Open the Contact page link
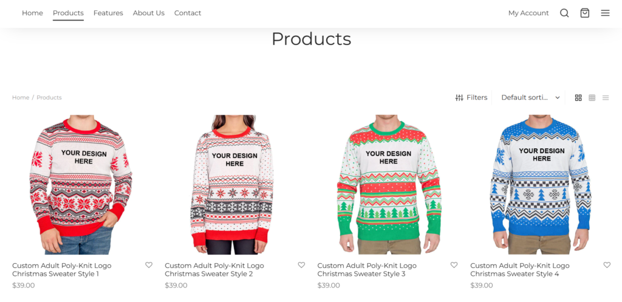This screenshot has height=302, width=622. tap(188, 13)
